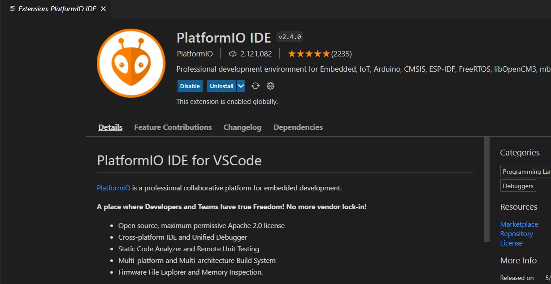This screenshot has width=551, height=284.
Task: Click the More Info heading
Action: [518, 261]
